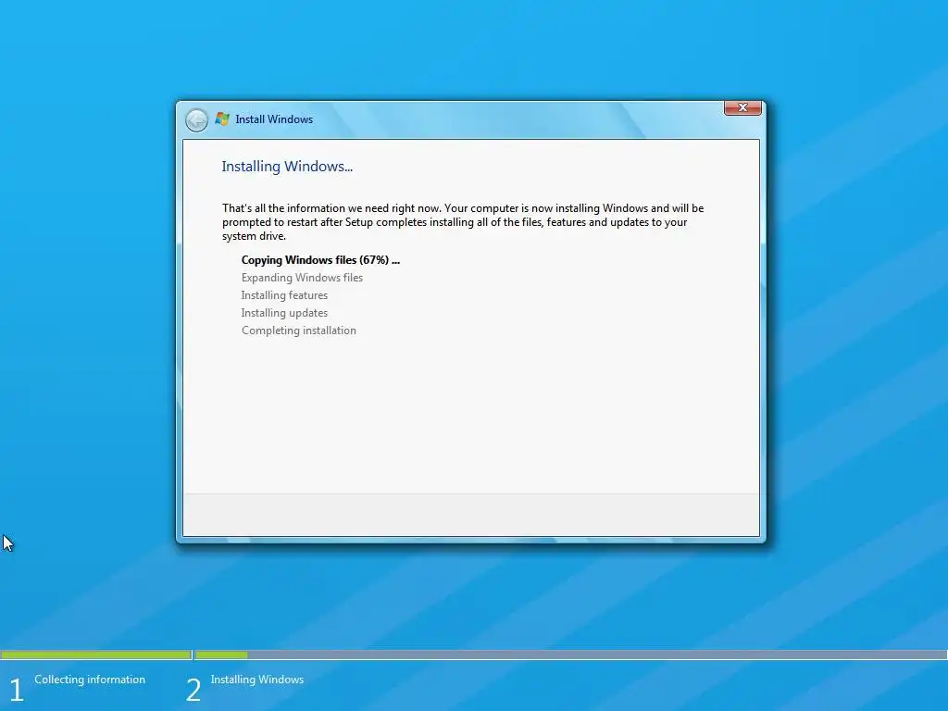Click the 'Installing Windows...' heading

tap(287, 167)
